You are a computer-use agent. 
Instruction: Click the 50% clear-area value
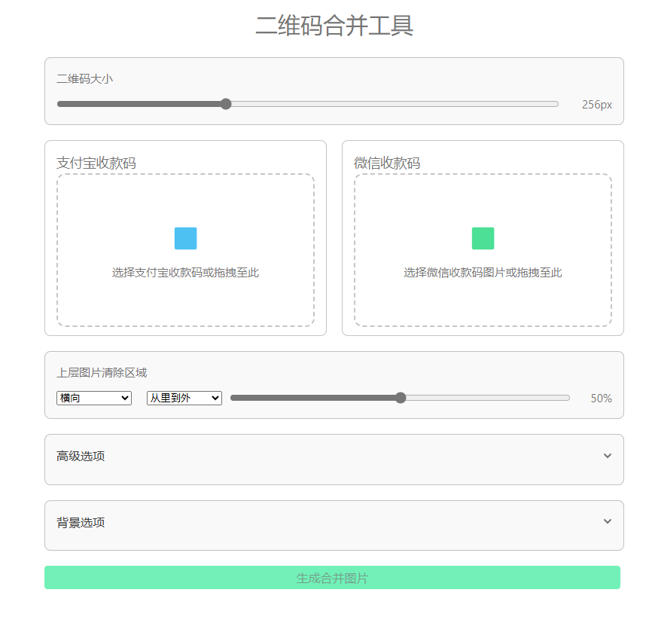tap(601, 398)
